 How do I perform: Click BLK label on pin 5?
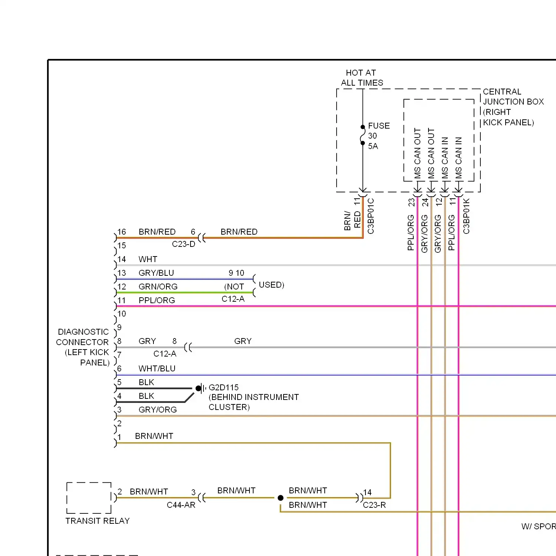pyautogui.click(x=146, y=383)
